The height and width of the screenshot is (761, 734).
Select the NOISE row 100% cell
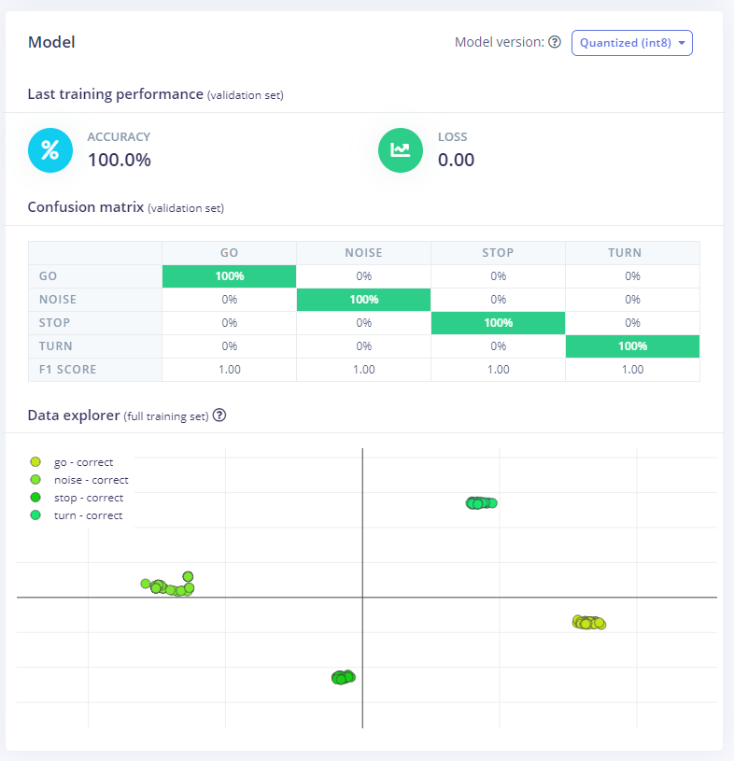tap(363, 300)
